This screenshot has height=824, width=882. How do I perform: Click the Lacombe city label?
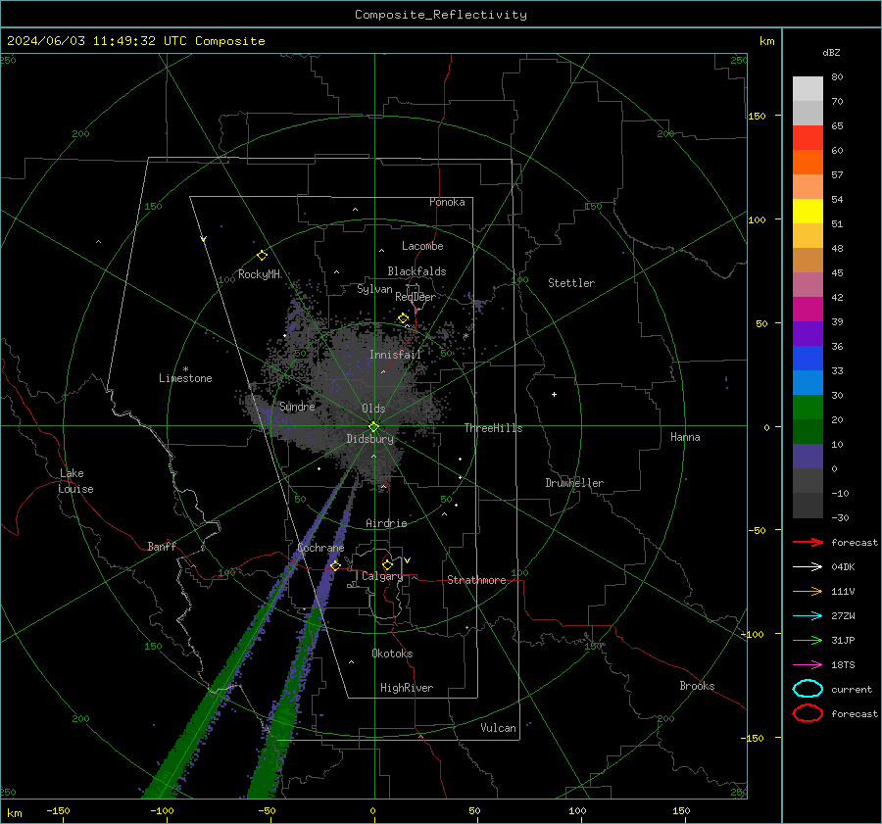(x=422, y=246)
